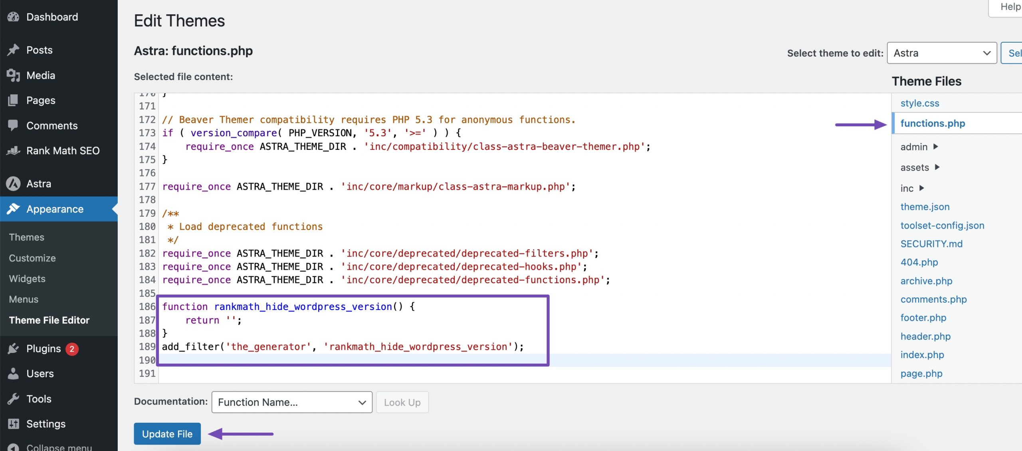Open the Settings icon
Viewport: 1022px width, 451px height.
point(13,424)
